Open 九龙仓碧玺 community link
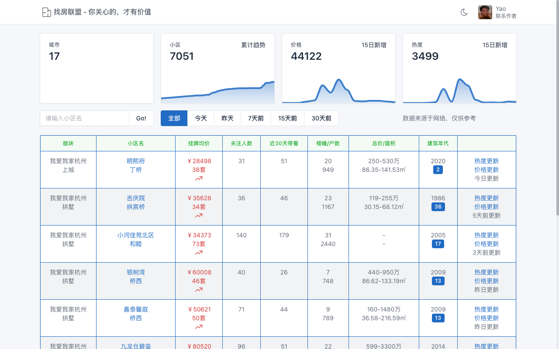The height and width of the screenshot is (349, 559). click(x=136, y=346)
